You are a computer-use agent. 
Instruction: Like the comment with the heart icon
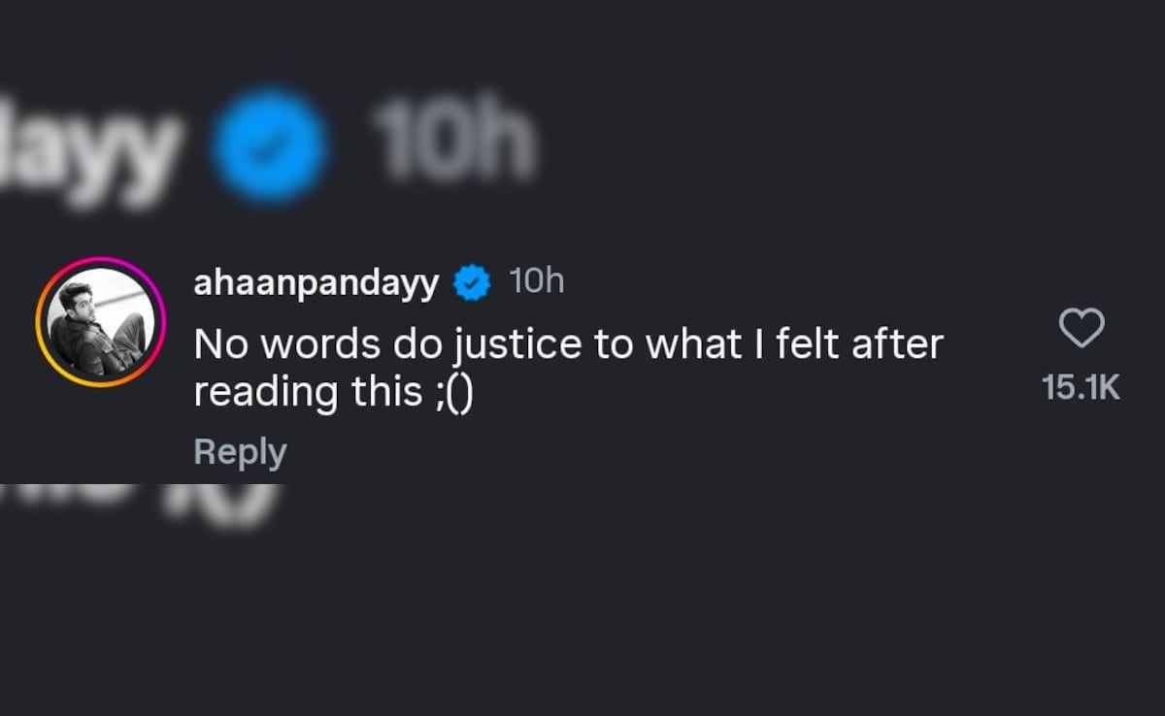pos(1081,330)
